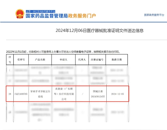Screen dimensions: 167x130
Task: Select registration number 国械注准20243012455
Action: pos(98,94)
